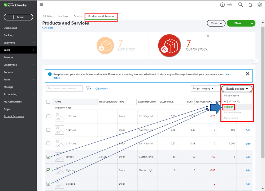The height and width of the screenshot is (191, 265).
Task: Switch to the Invoices tab
Action: [x=63, y=16]
